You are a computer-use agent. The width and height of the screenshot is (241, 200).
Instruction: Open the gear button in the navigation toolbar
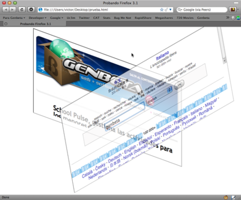[x=31, y=10]
